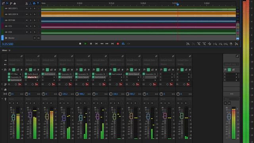Image resolution: width=254 pixels, height=143 pixels.
Task: Select the Mixer panel tab
Action: pos(4,50)
